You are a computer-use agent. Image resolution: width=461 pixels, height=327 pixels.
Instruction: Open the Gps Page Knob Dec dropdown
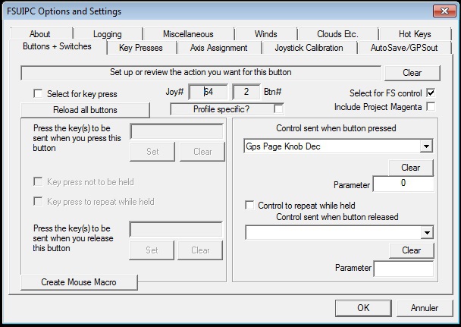pyautogui.click(x=425, y=146)
